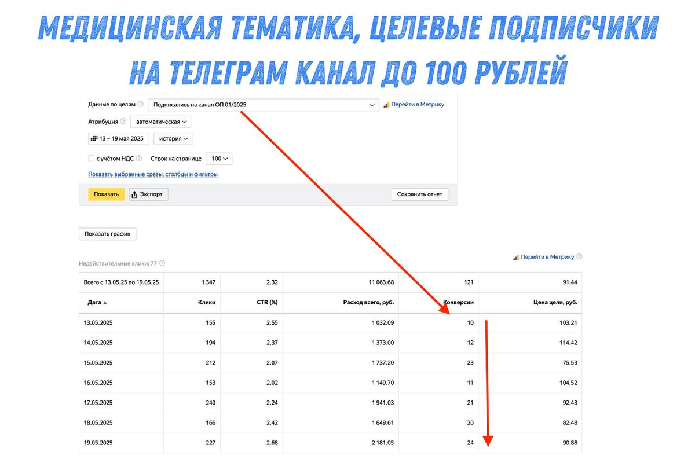Sort by CTR (%) column header
695x463 pixels.
(266, 303)
